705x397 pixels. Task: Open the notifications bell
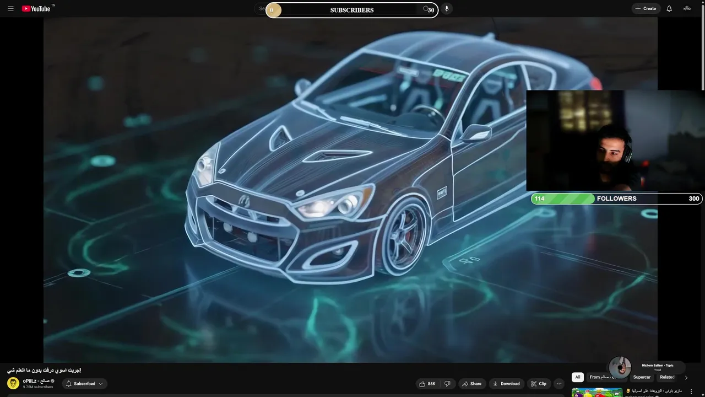669,8
